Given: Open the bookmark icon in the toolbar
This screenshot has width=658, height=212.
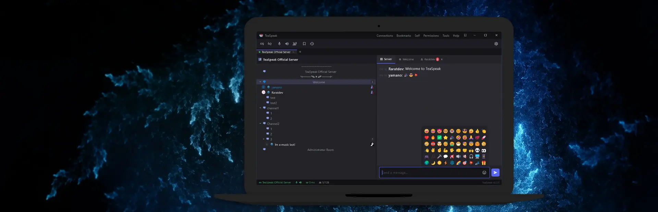Looking at the screenshot, I should point(304,44).
